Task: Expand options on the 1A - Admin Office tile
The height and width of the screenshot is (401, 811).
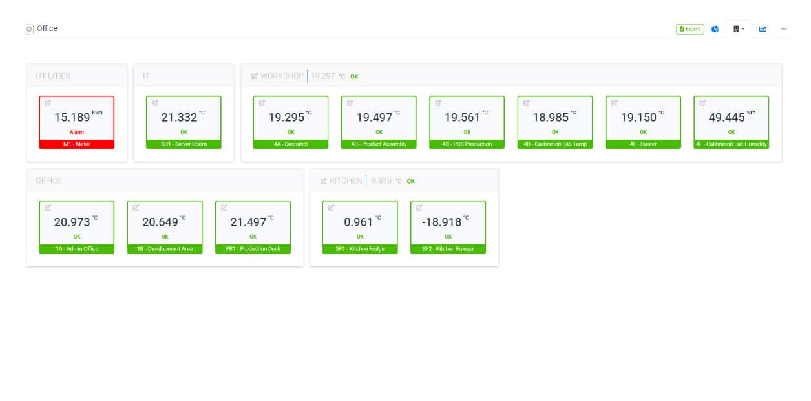Action: 47,208
